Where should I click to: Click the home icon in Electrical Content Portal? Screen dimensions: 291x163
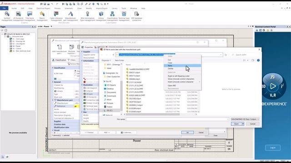[257, 30]
